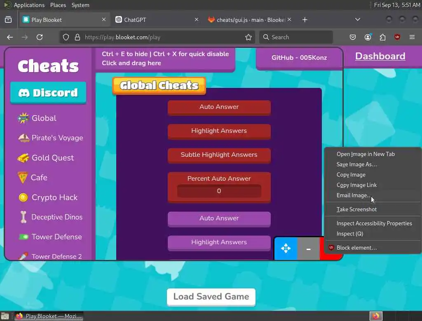Click the blue move arrows icon
Viewport: 422px width, 321px height.
tap(286, 248)
